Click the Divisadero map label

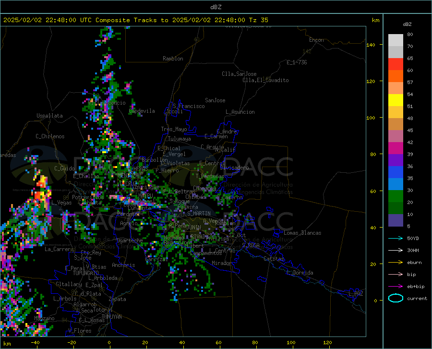(234, 168)
